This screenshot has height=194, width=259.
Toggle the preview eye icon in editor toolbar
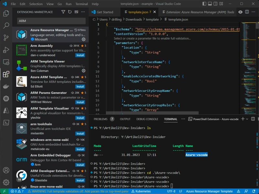pyautogui.click(x=241, y=12)
